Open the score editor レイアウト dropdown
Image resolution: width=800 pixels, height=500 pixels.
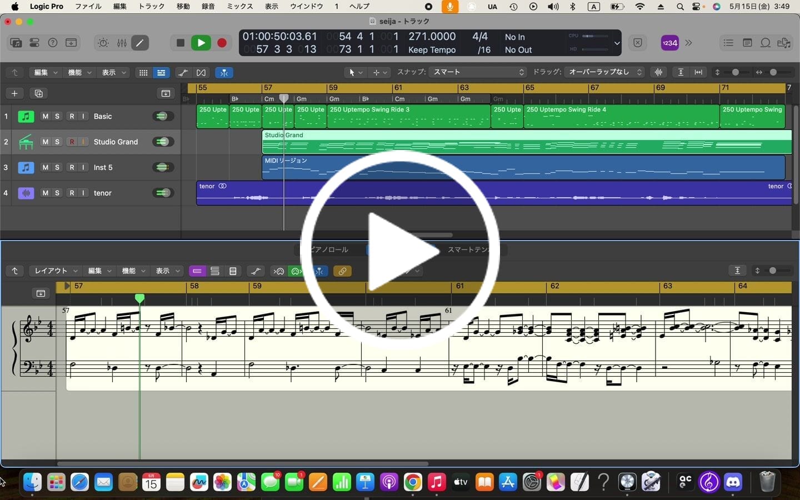click(55, 271)
